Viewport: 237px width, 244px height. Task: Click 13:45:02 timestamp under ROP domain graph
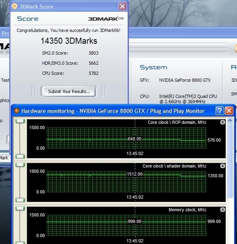135,153
